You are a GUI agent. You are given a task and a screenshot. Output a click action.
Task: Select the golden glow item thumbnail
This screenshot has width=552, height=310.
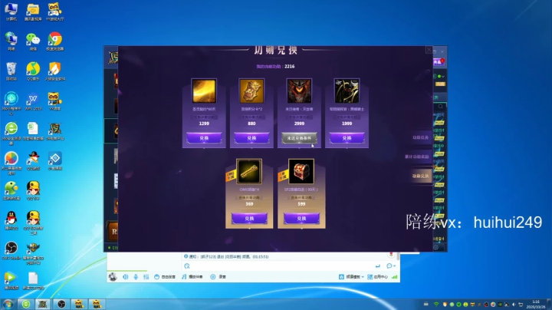point(204,91)
